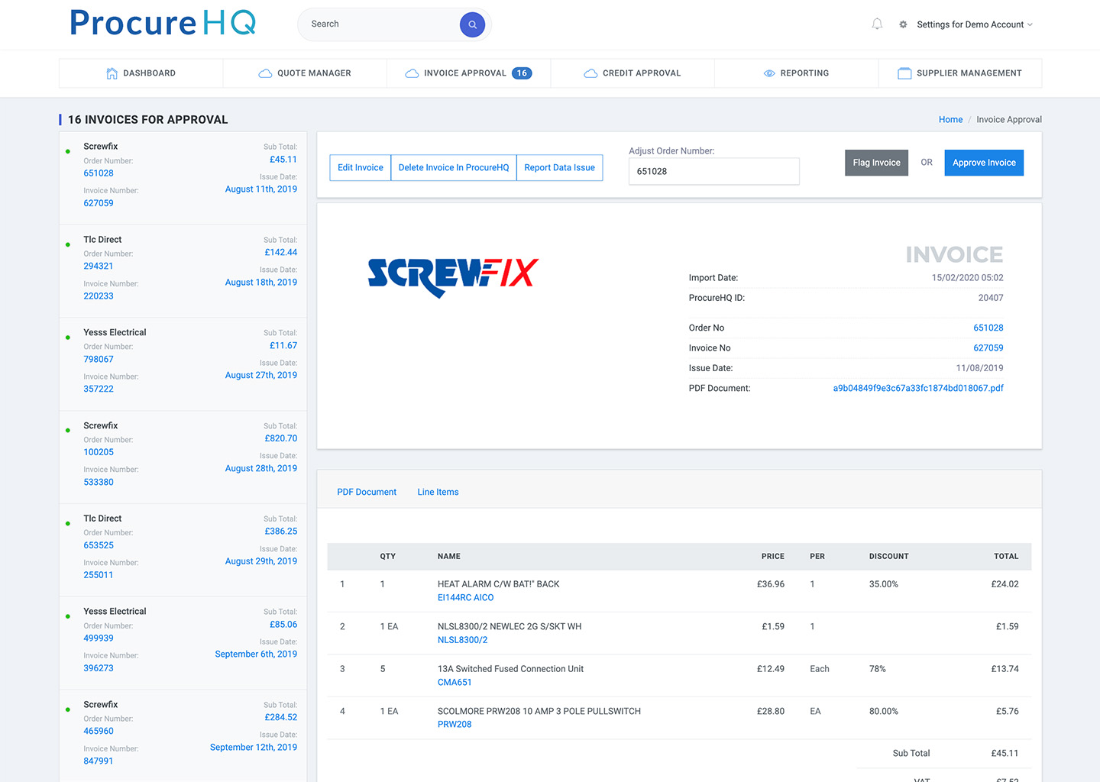The height and width of the screenshot is (782, 1100).
Task: Click the Edit Invoice button
Action: click(361, 168)
